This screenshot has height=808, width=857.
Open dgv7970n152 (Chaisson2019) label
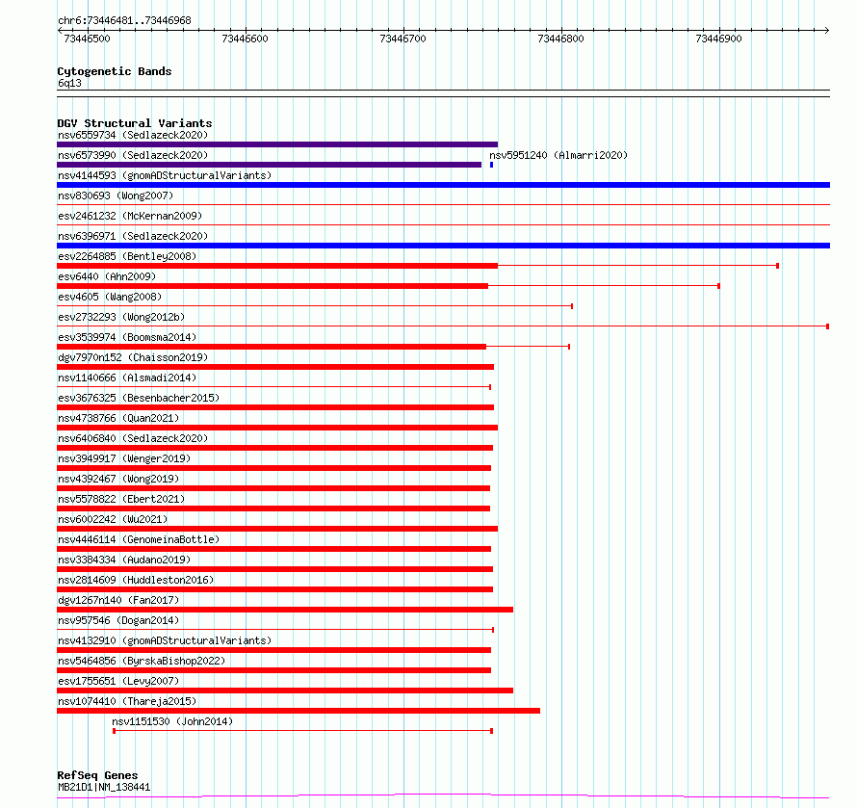133,357
